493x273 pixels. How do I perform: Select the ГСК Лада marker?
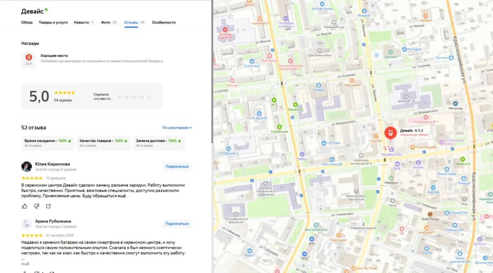323,143
